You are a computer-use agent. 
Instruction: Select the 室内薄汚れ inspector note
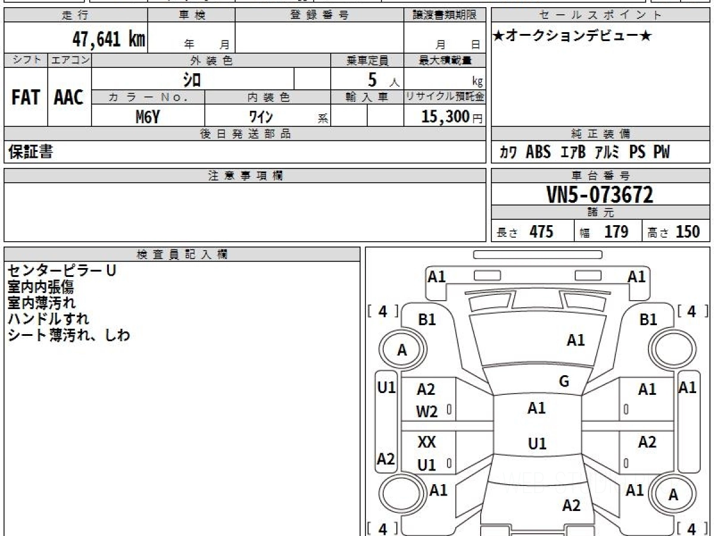[x=41, y=303]
